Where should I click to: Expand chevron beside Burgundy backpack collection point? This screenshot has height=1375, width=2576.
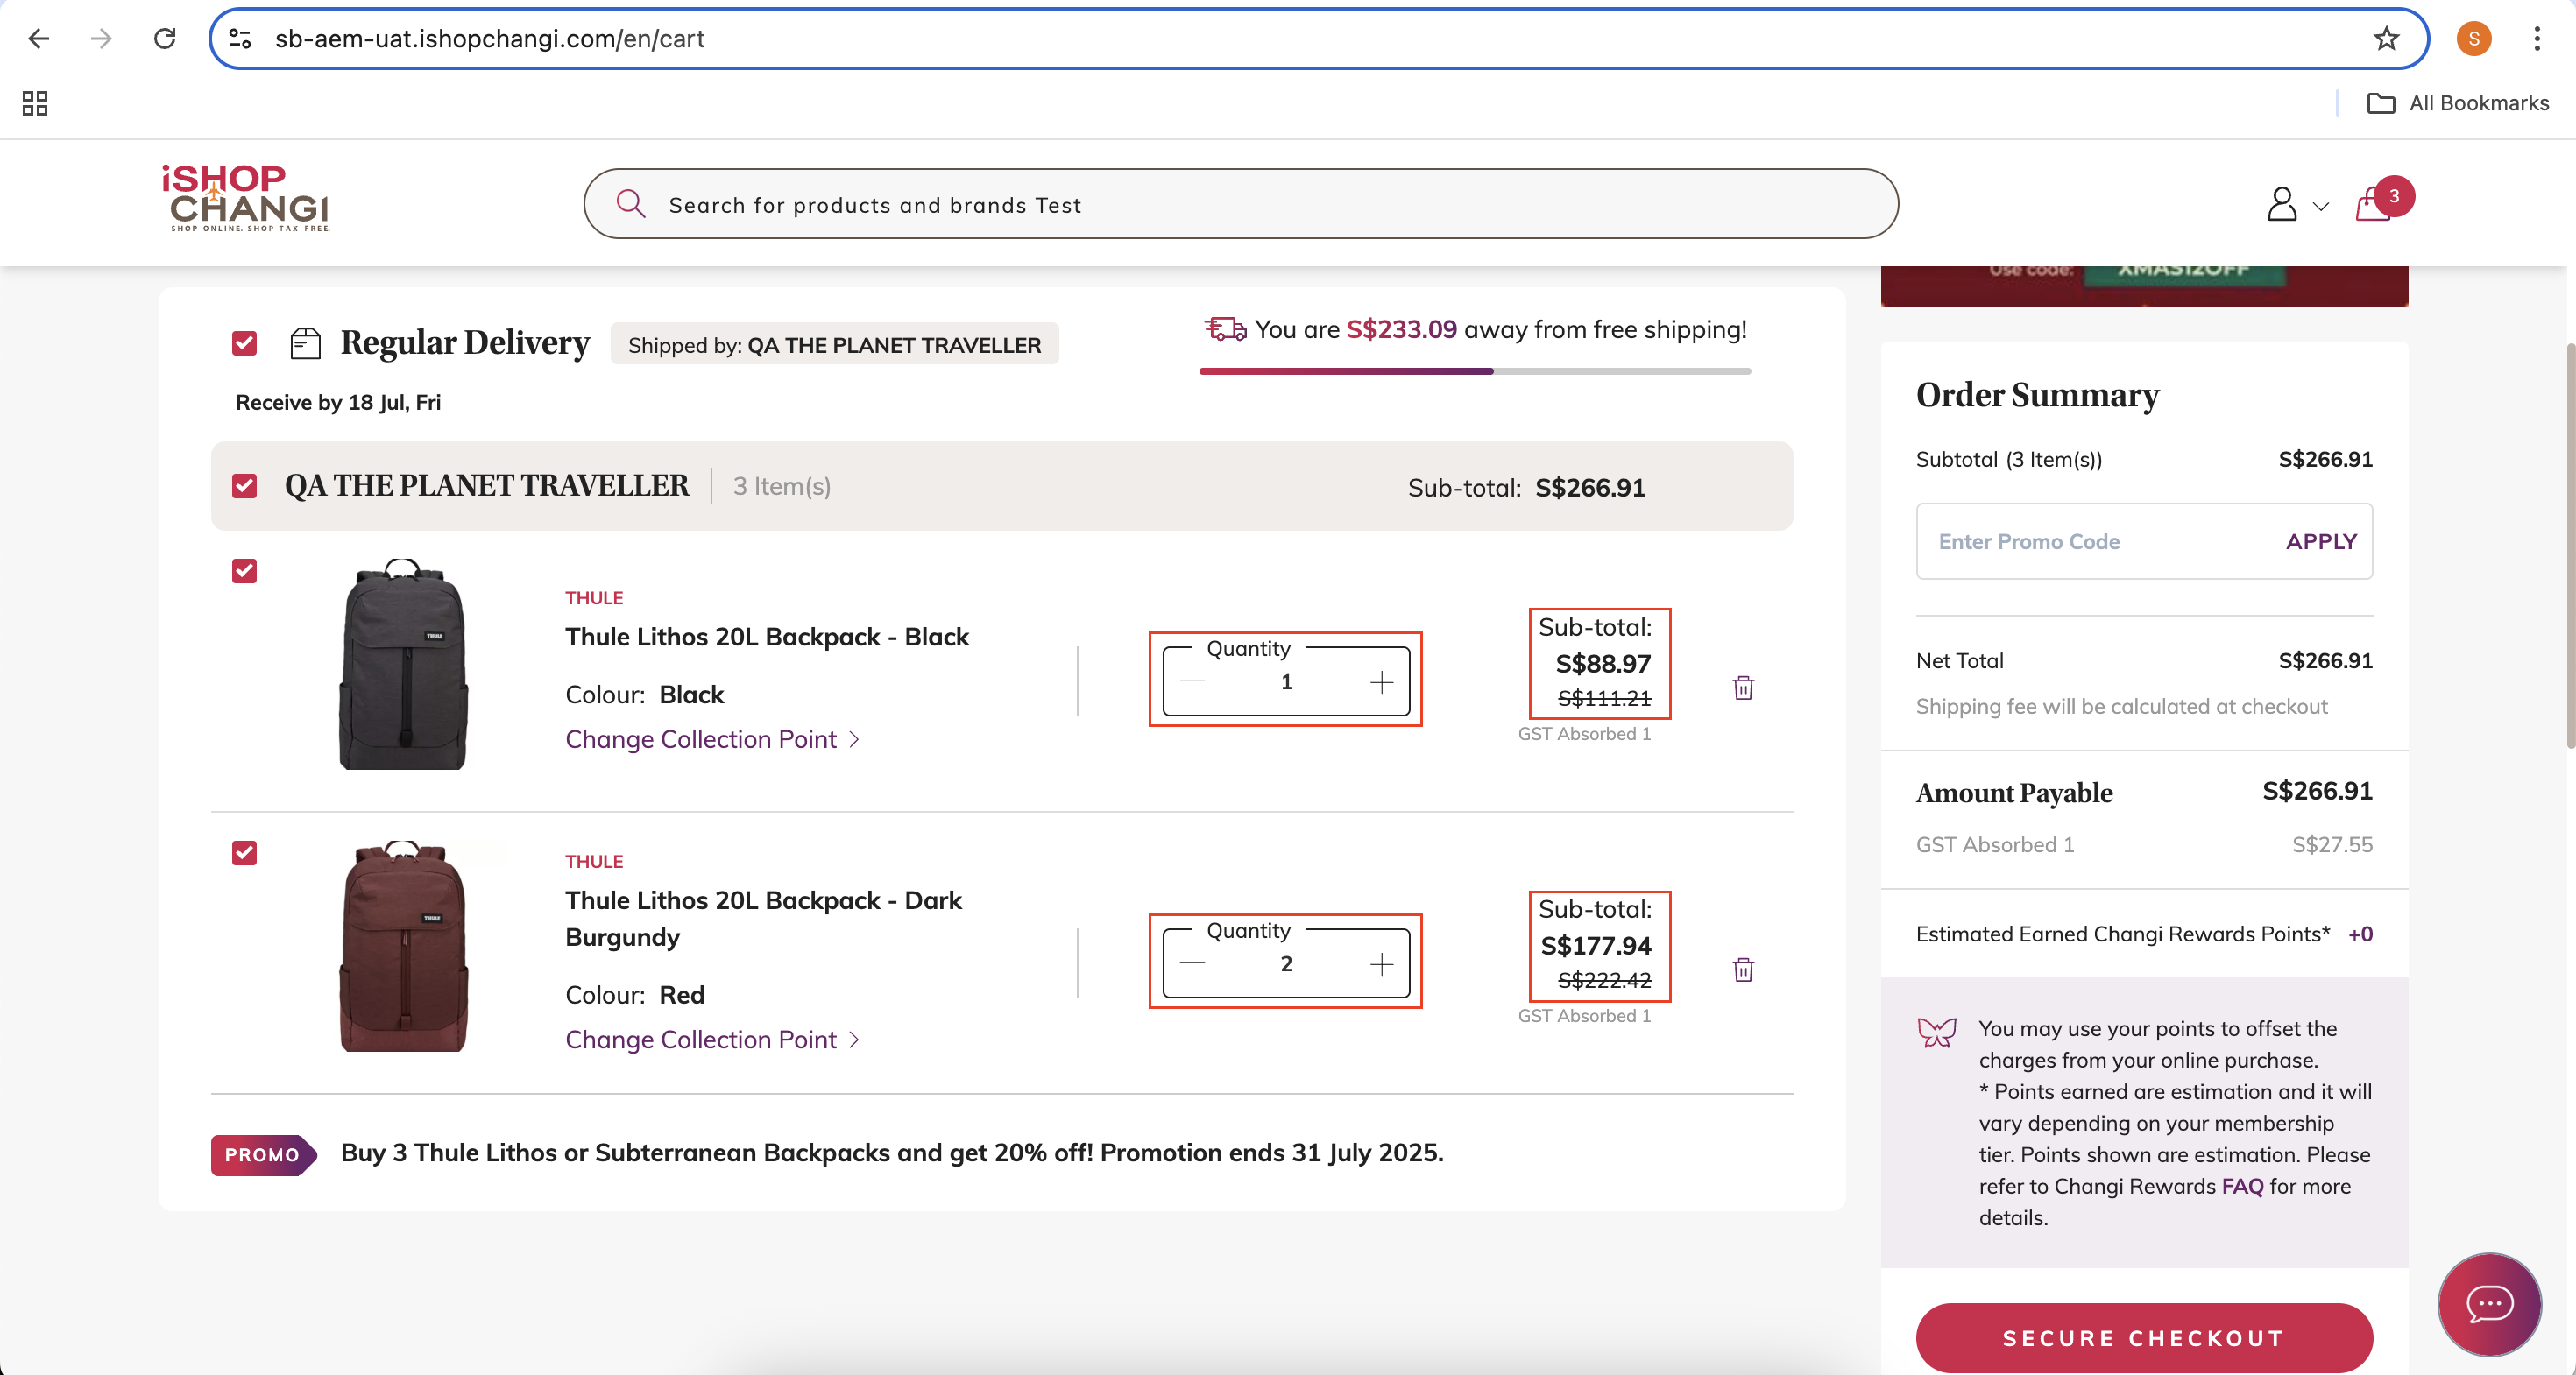click(x=854, y=1040)
